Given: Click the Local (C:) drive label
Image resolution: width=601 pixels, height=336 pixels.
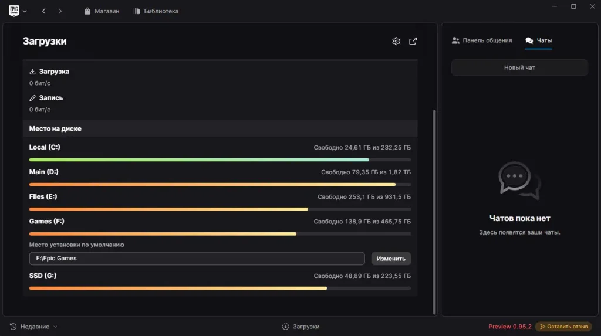Looking at the screenshot, I should [45, 147].
